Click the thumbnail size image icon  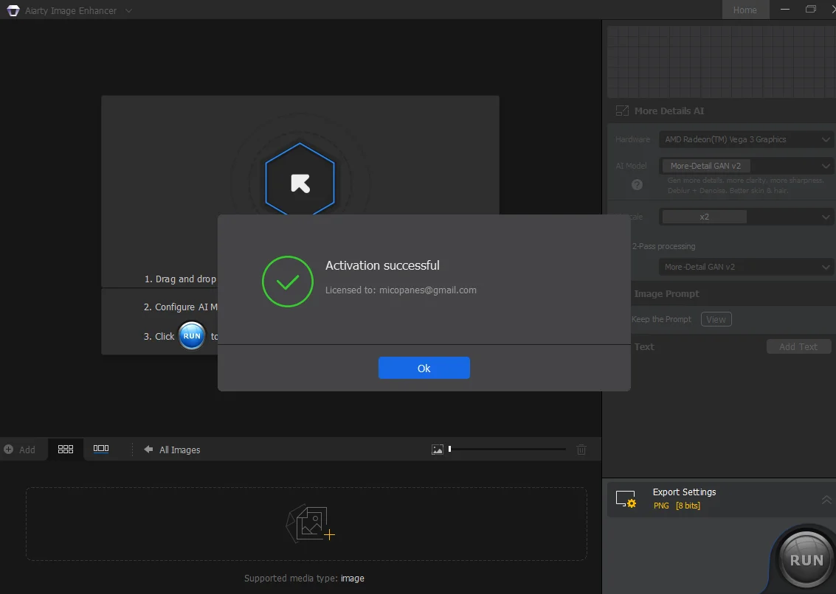[438, 450]
